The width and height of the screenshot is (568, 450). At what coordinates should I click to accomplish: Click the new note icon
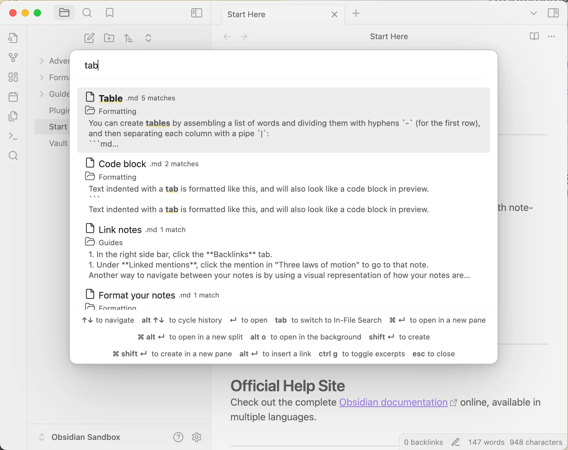tap(89, 38)
